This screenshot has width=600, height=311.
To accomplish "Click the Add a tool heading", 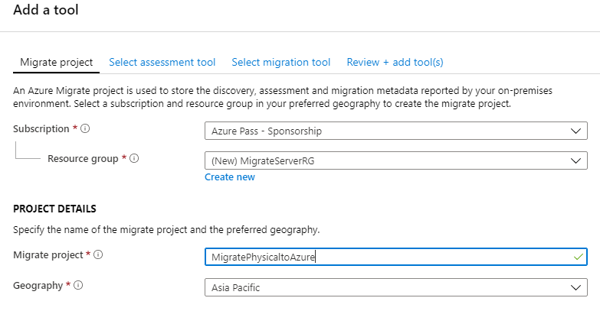I will pos(46,9).
